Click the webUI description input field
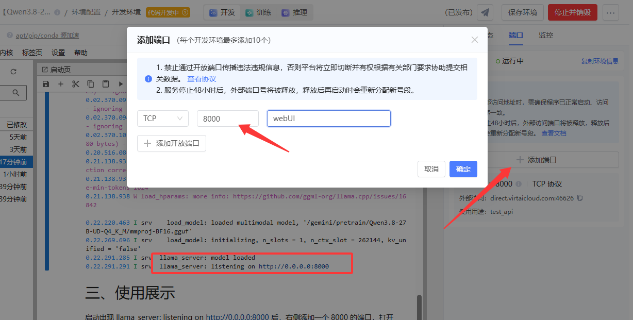Screen dimensions: 633x320 329,119
